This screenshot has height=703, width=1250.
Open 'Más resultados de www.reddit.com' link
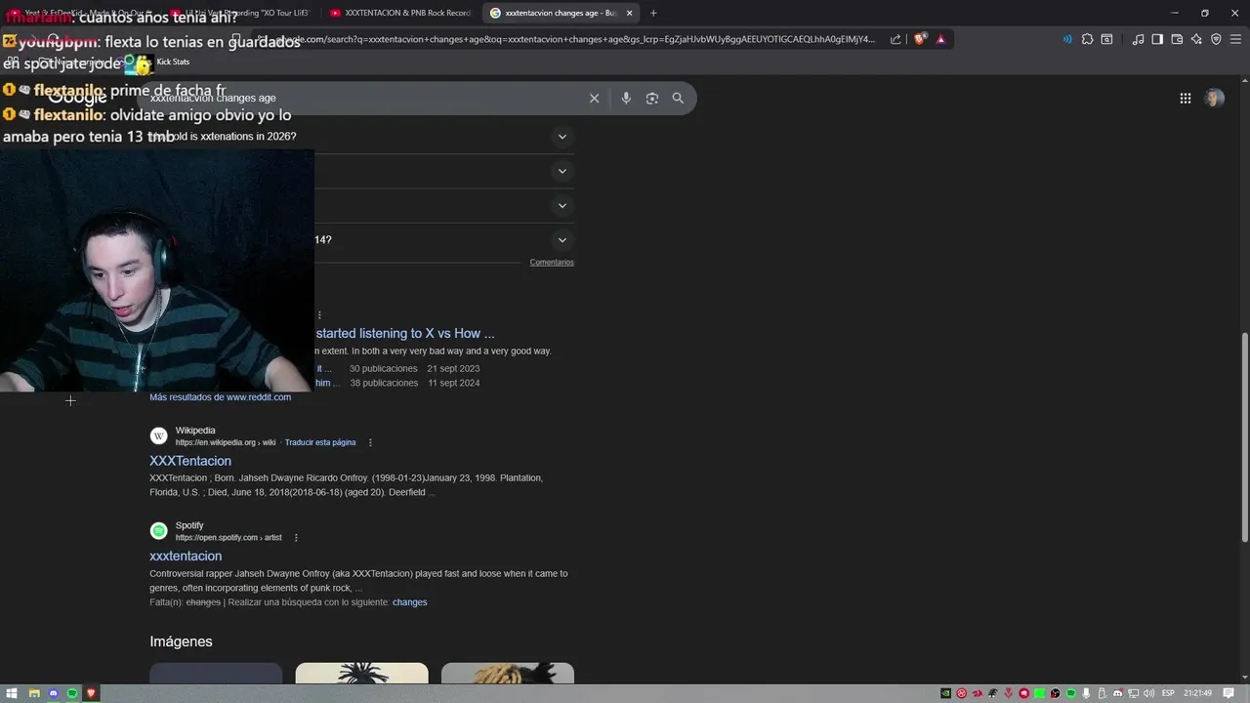[220, 397]
